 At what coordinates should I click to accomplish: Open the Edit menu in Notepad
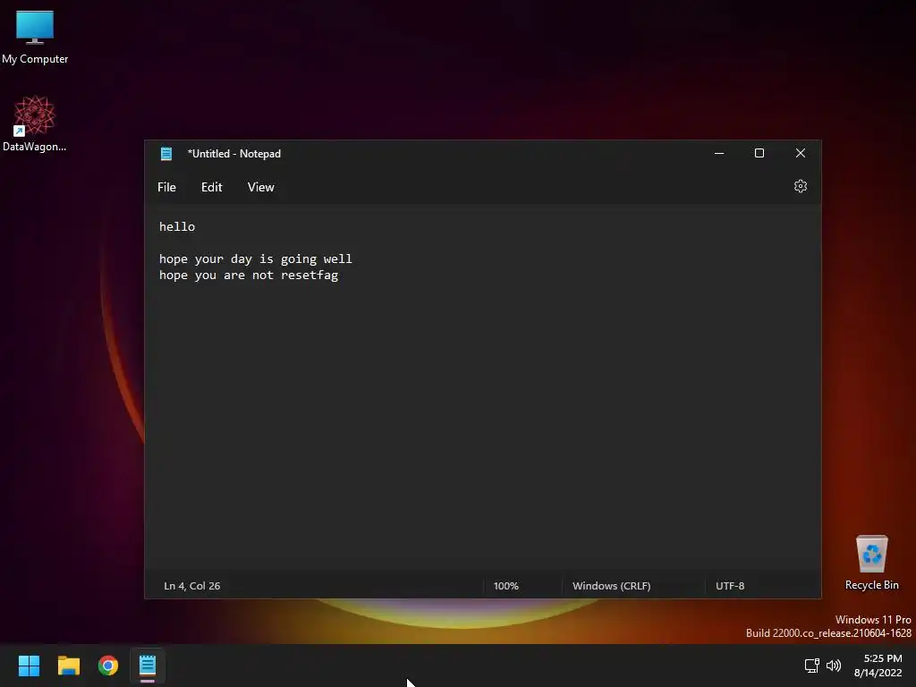tap(211, 187)
